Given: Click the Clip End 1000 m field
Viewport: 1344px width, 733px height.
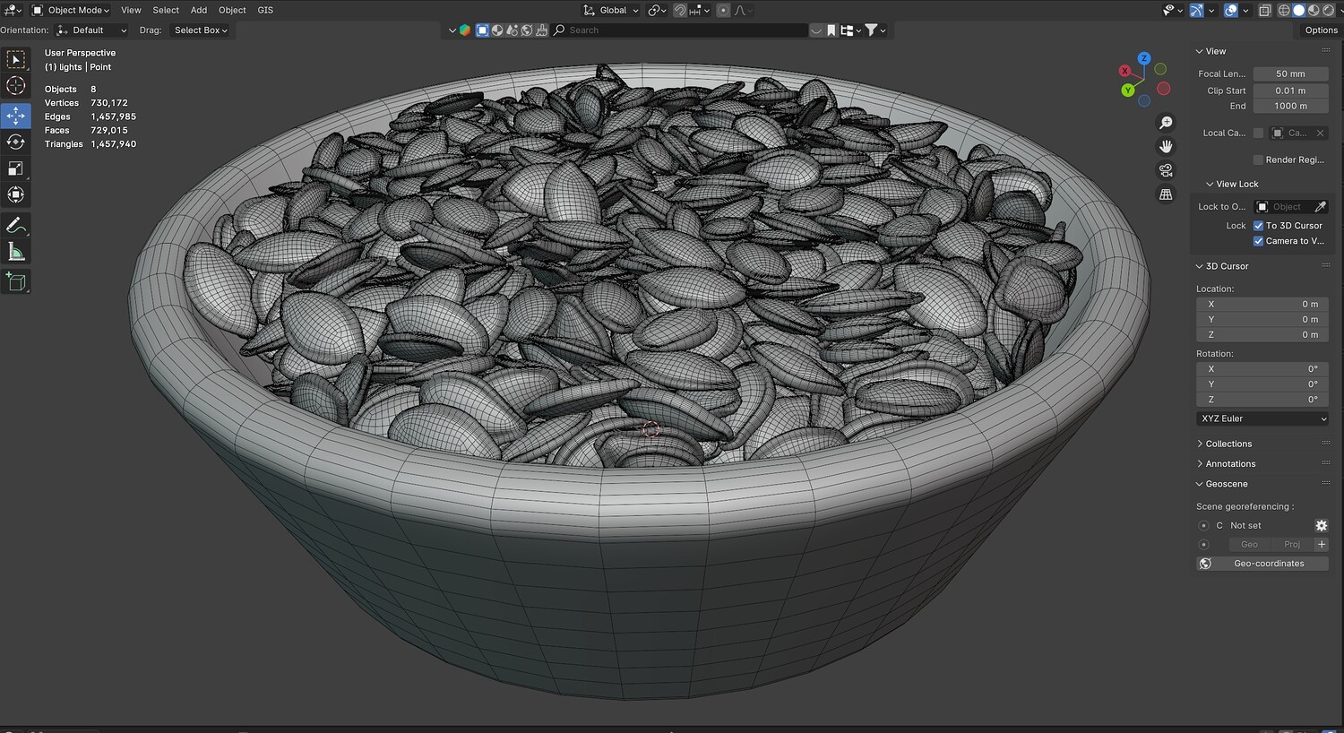Looking at the screenshot, I should pyautogui.click(x=1290, y=106).
